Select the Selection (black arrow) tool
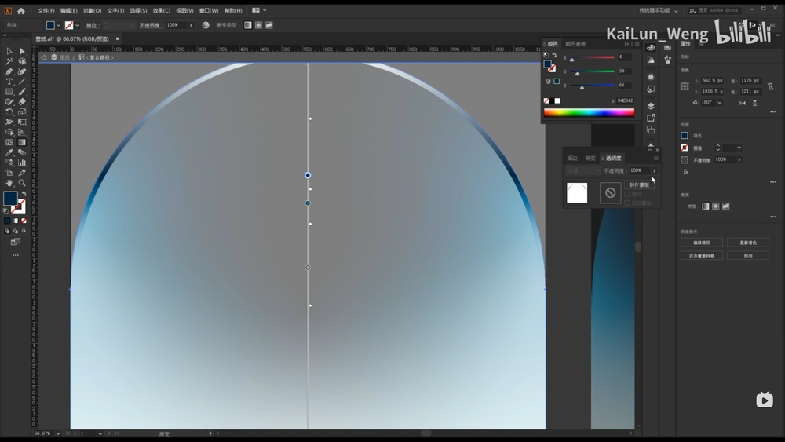 coord(9,51)
